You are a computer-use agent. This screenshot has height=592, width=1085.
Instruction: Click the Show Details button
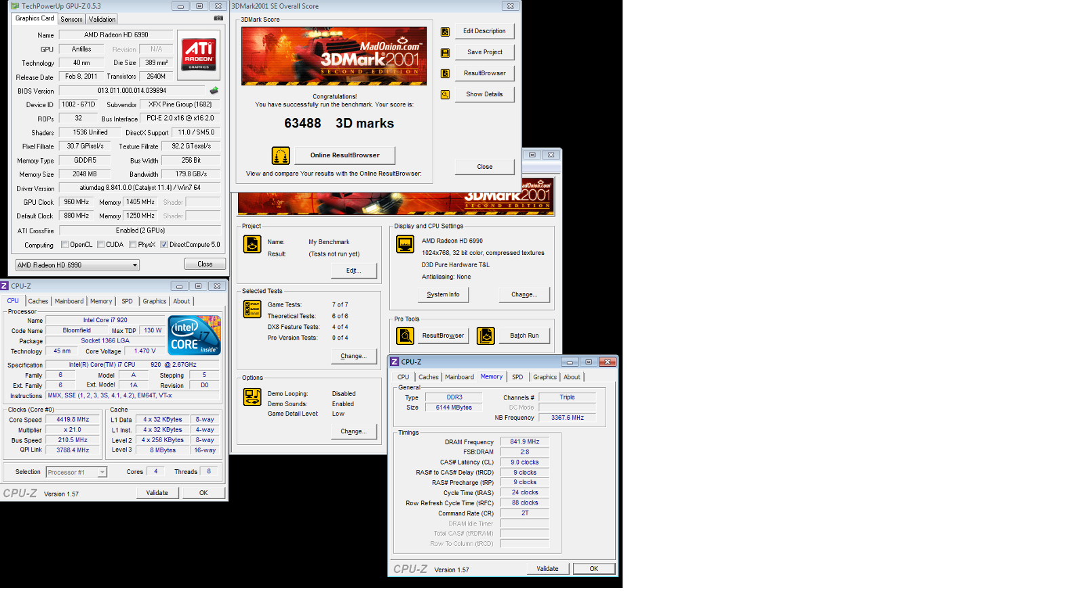click(x=484, y=94)
